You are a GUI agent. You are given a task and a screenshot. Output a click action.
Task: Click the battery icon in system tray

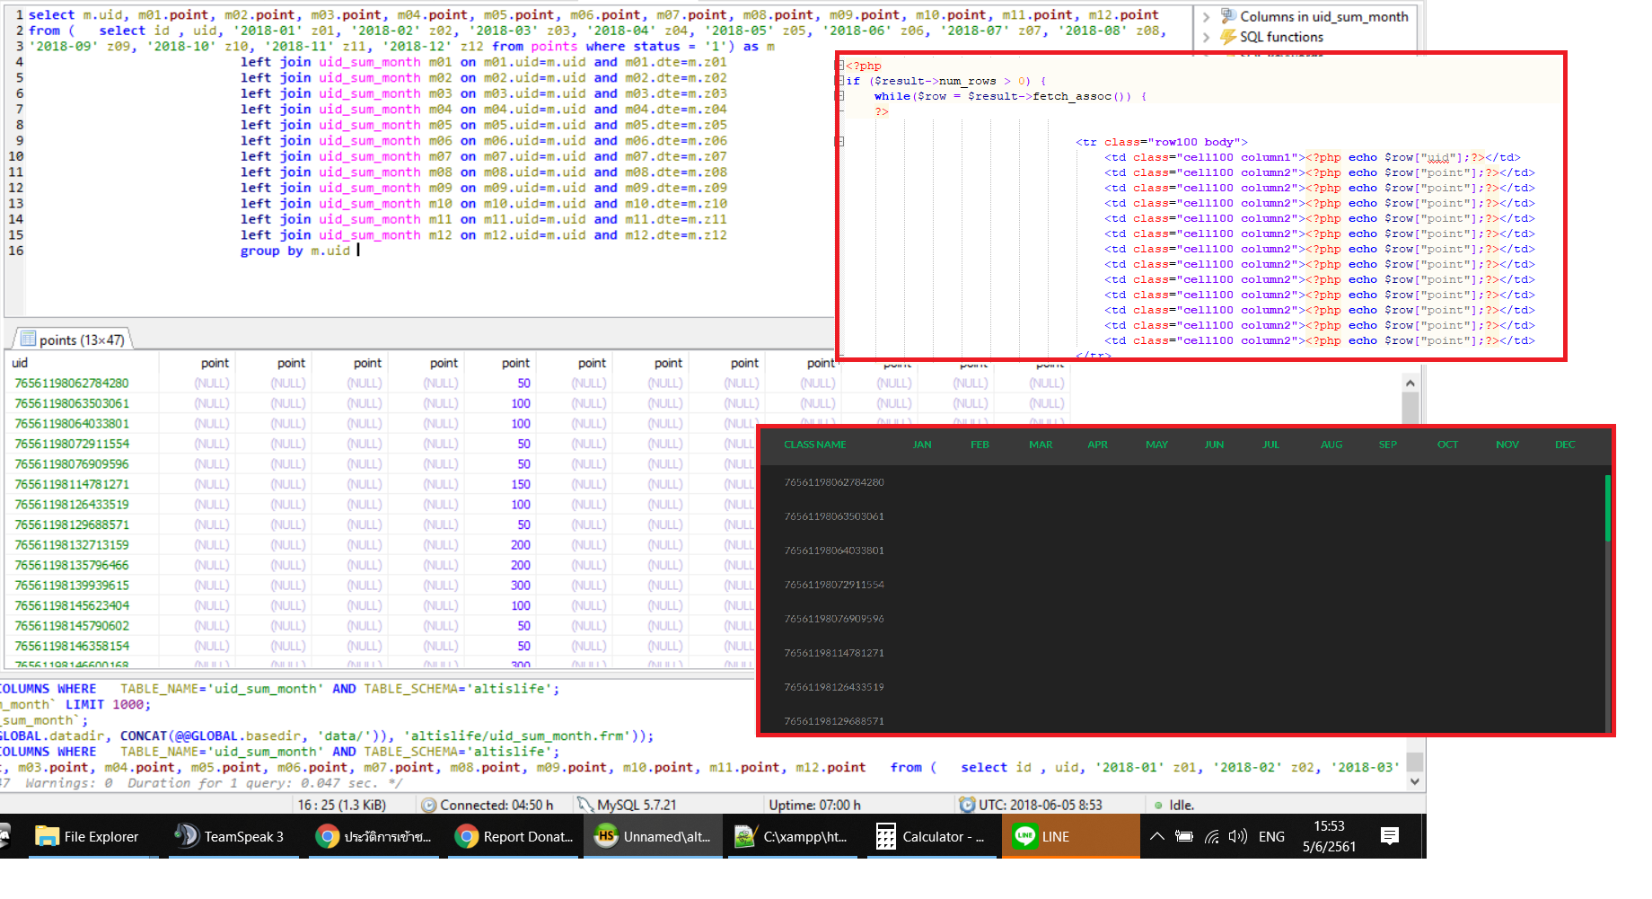pos(1184,836)
